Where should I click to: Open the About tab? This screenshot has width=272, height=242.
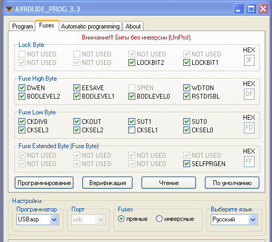(x=133, y=26)
